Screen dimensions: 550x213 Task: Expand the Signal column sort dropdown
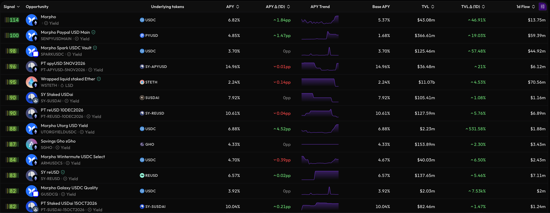[18, 7]
